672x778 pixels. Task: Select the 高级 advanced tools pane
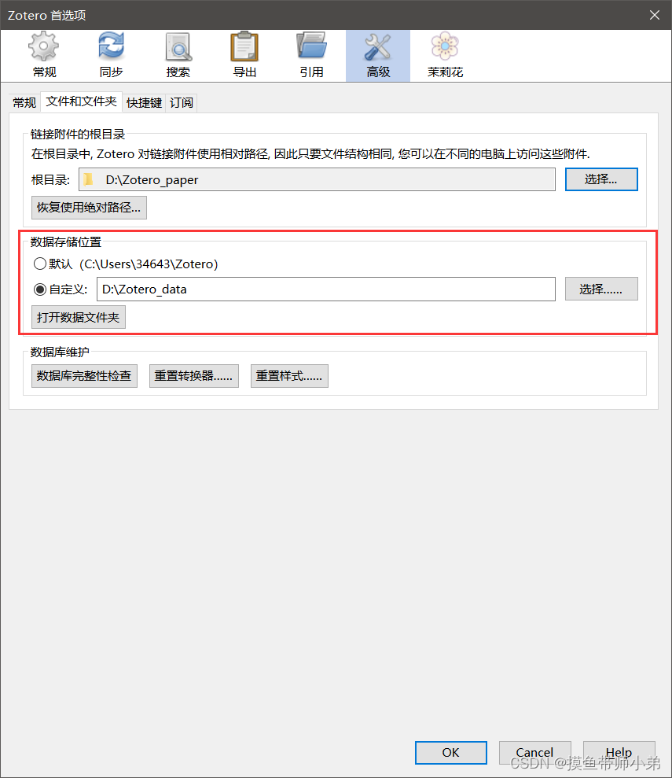coord(378,56)
